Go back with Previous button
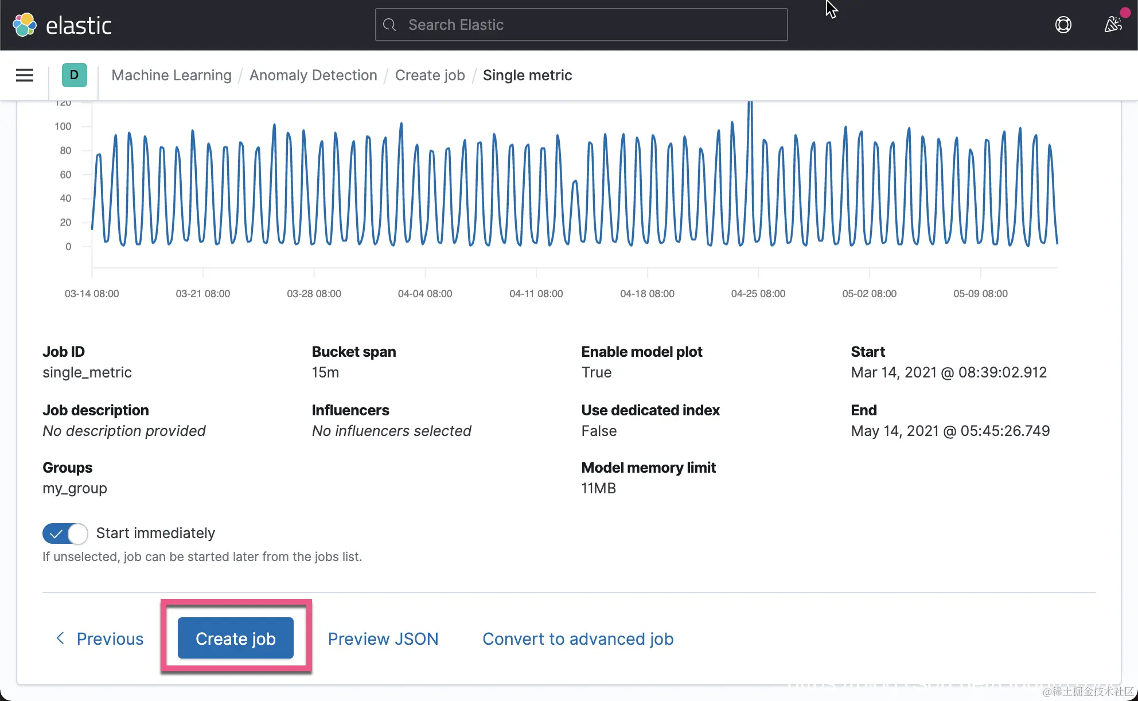This screenshot has width=1138, height=701. point(109,638)
